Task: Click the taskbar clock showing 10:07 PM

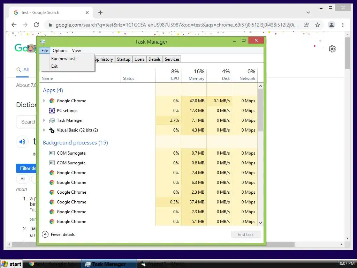Action: click(x=346, y=263)
